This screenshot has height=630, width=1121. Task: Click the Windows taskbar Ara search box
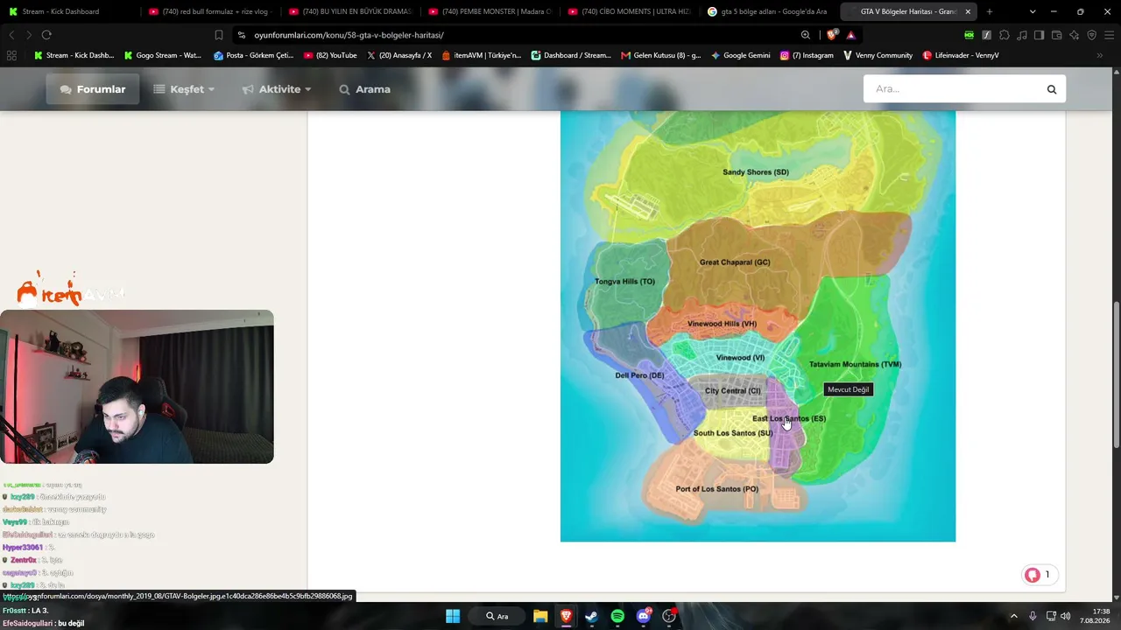click(497, 616)
